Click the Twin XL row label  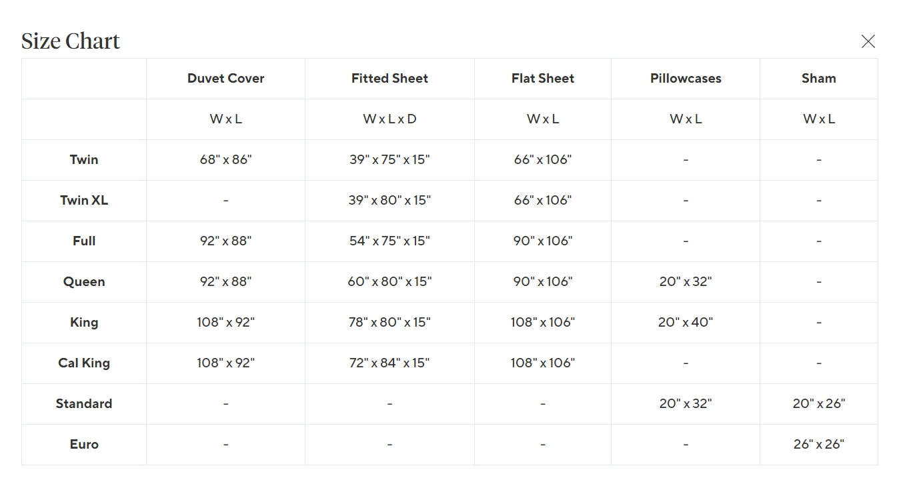tap(84, 201)
